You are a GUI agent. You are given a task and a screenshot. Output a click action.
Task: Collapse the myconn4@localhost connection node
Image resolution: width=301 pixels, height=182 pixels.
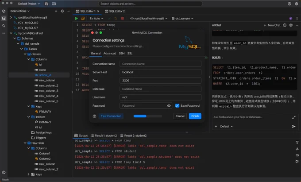(11, 33)
